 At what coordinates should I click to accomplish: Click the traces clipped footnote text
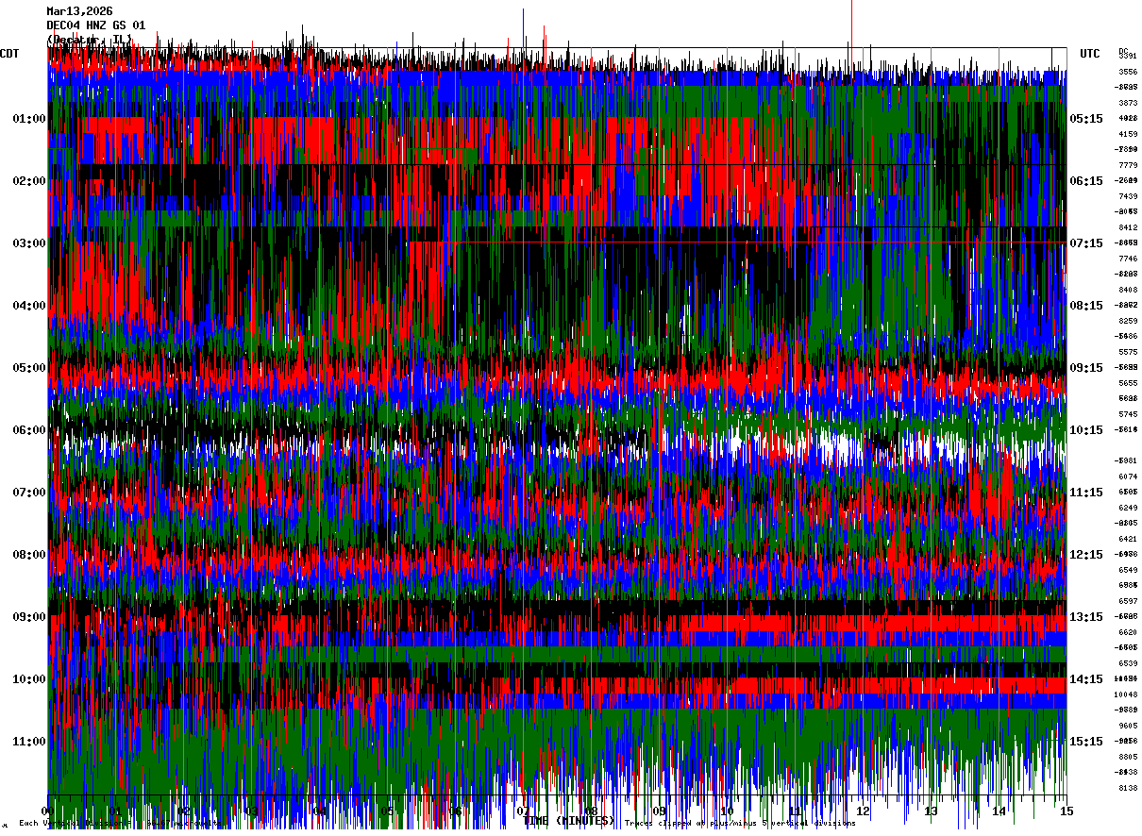pyautogui.click(x=741, y=824)
